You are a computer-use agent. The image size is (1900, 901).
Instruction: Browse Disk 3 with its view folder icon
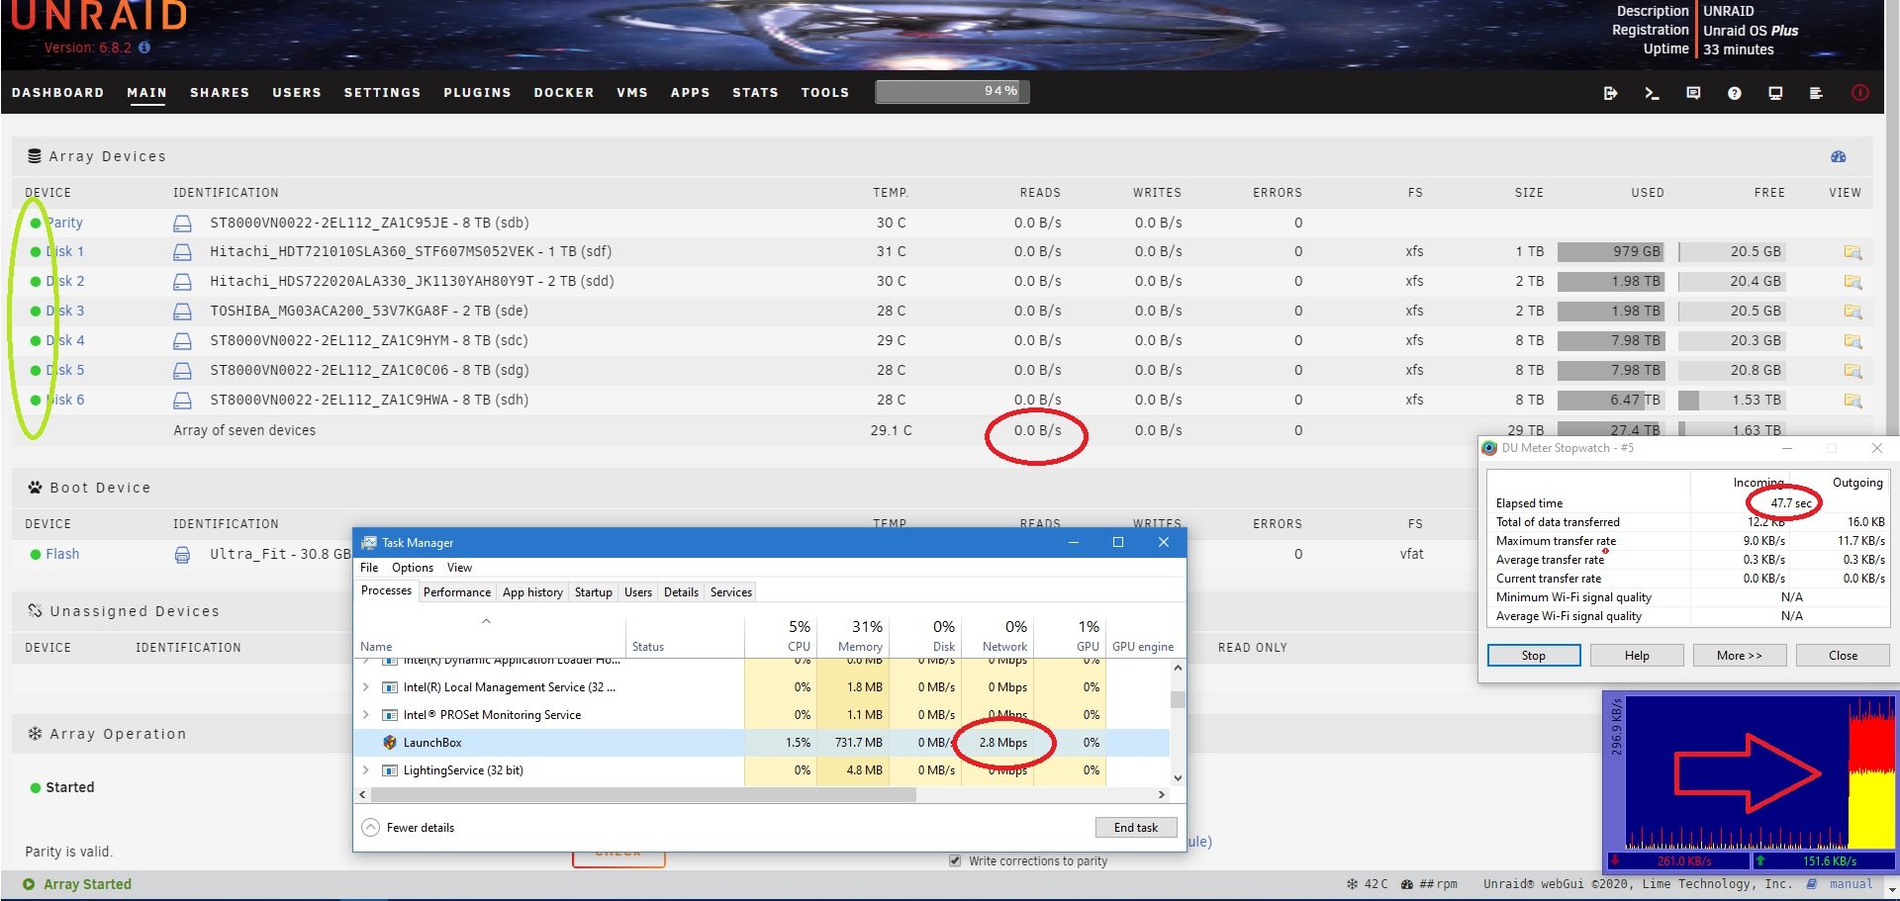[1852, 312]
